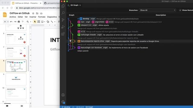Open the Insertar menu in Google Slides
Viewport: 193px width, 108px height.
click(x=33, y=17)
